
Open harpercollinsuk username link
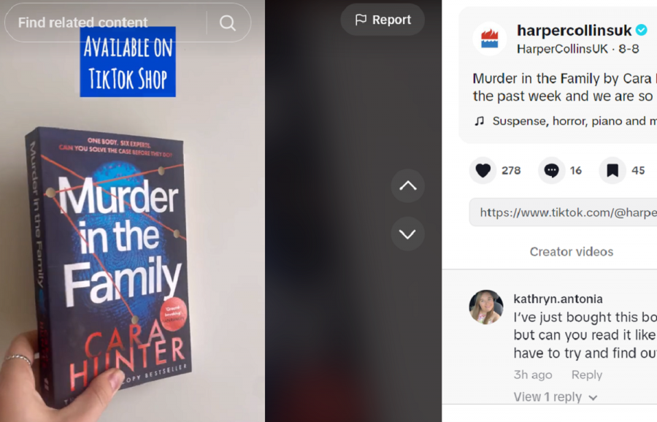(x=574, y=30)
